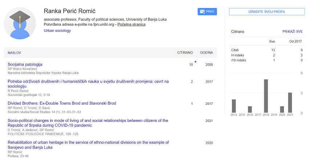Click citation count 2 for Potreba održivosti article
This screenshot has width=309, height=158.
192,82
